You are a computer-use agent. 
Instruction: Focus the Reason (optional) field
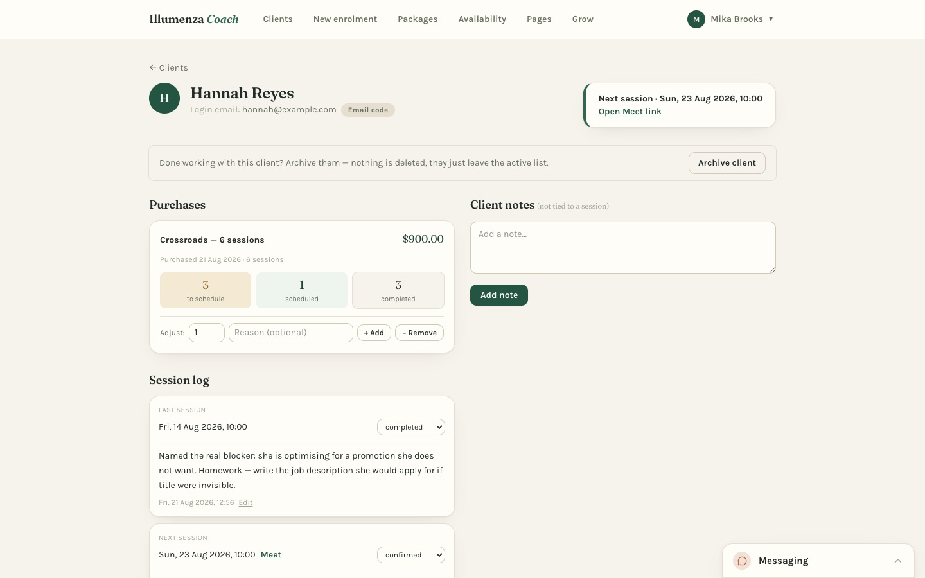291,333
